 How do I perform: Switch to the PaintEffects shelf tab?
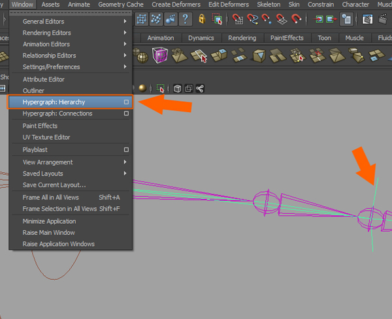(287, 38)
